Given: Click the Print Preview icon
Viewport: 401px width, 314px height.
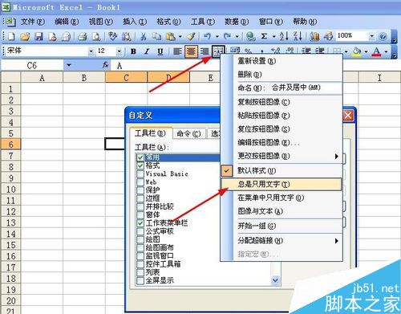Looking at the screenshot, I should (x=96, y=36).
